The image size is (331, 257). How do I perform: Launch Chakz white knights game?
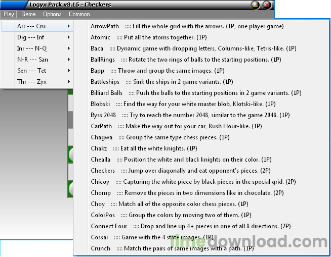coord(201,148)
